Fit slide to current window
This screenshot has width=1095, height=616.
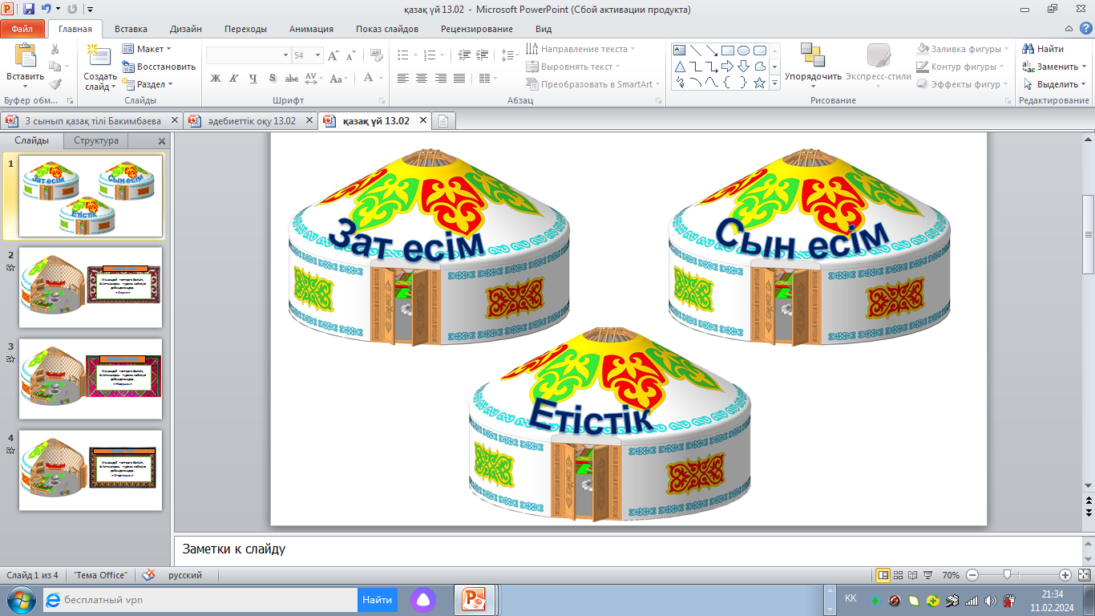tap(1084, 575)
